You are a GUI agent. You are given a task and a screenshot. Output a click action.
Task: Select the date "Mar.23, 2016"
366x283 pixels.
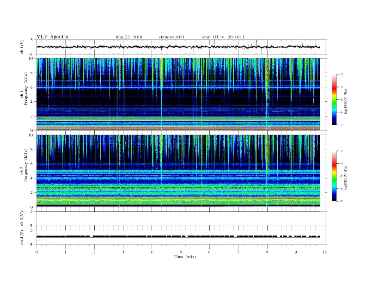click(x=129, y=37)
